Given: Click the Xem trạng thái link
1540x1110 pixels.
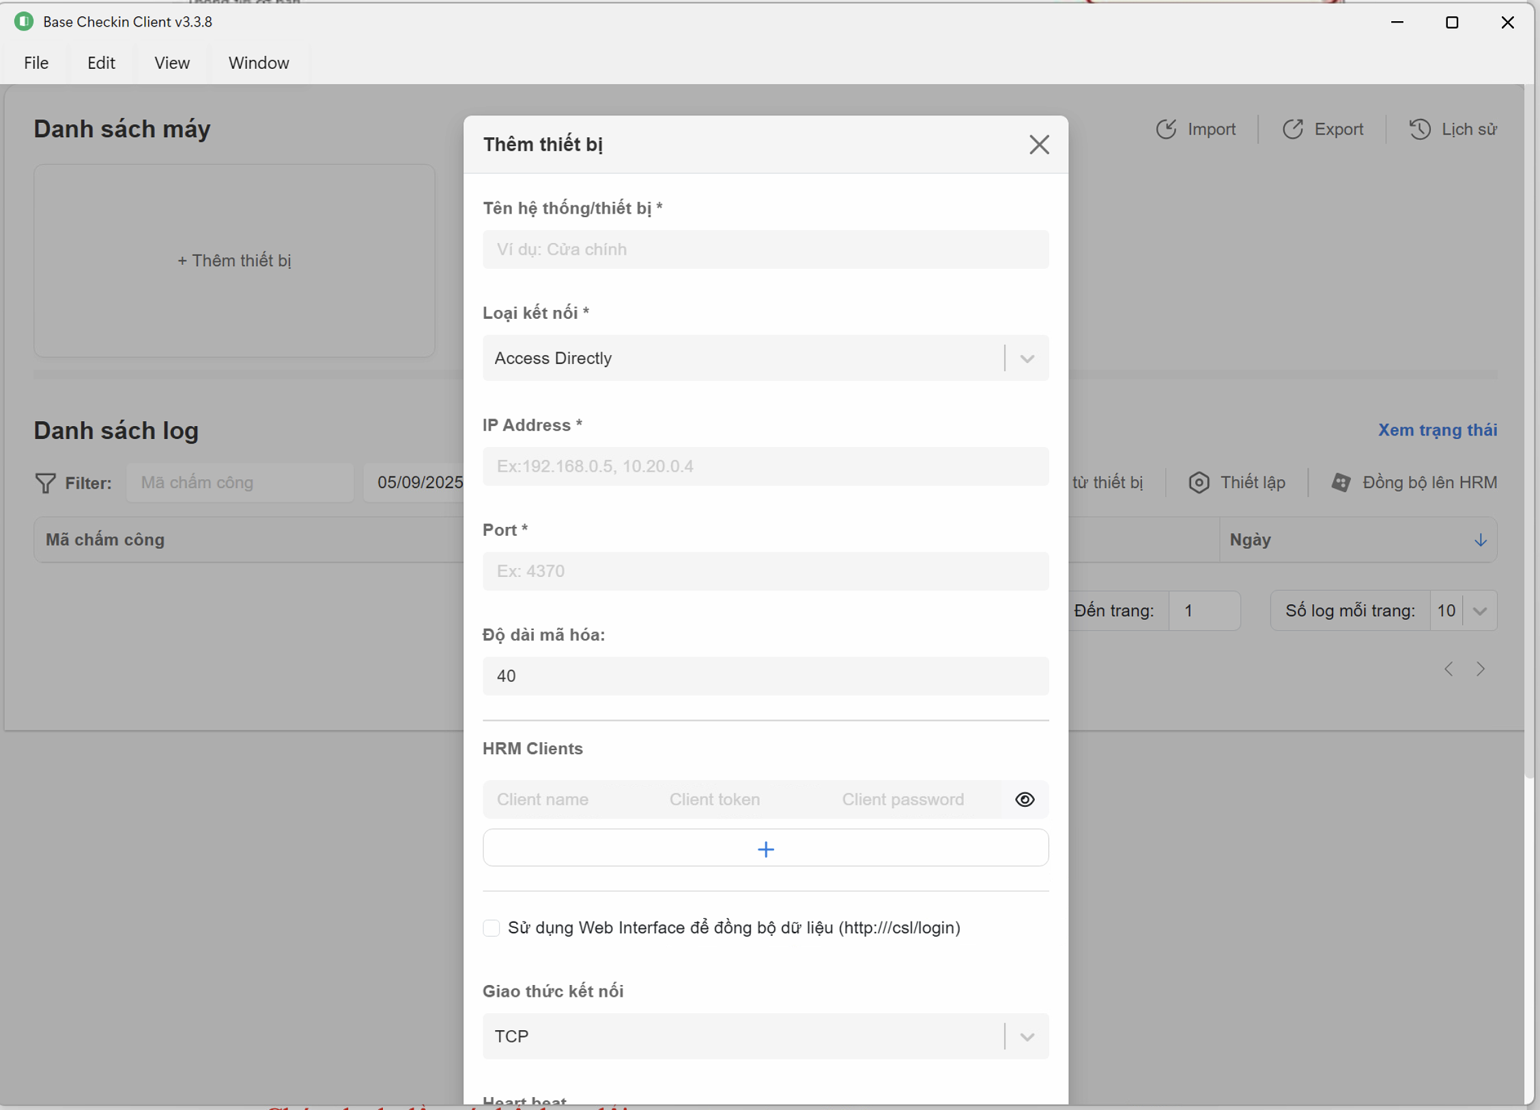Looking at the screenshot, I should pos(1437,430).
